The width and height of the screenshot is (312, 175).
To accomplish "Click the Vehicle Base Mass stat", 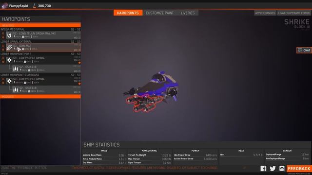I will pyautogui.click(x=104, y=155).
